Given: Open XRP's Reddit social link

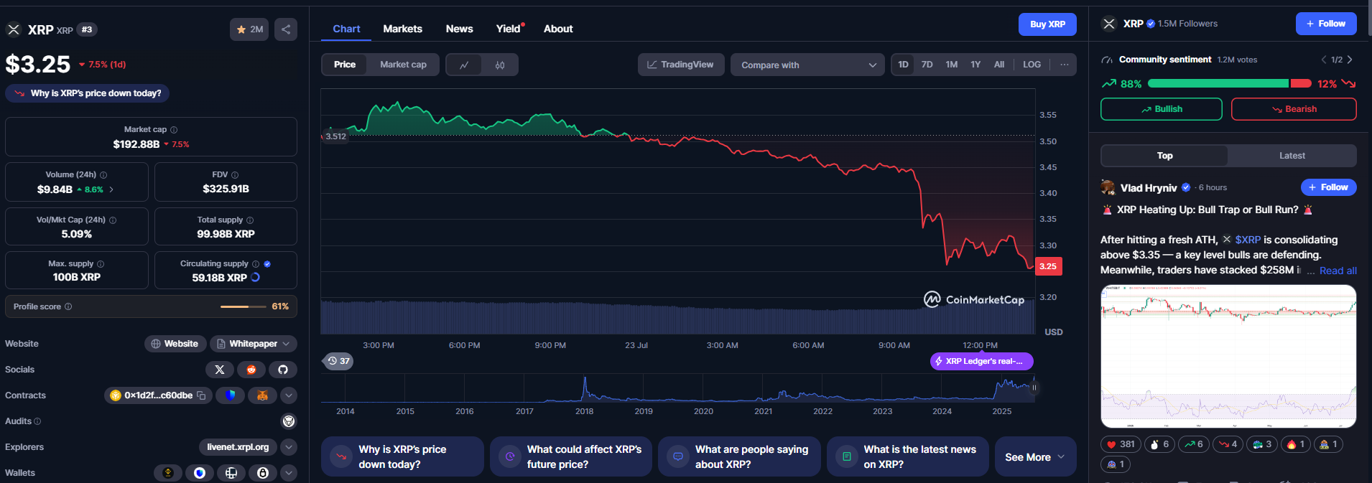Looking at the screenshot, I should tap(251, 370).
